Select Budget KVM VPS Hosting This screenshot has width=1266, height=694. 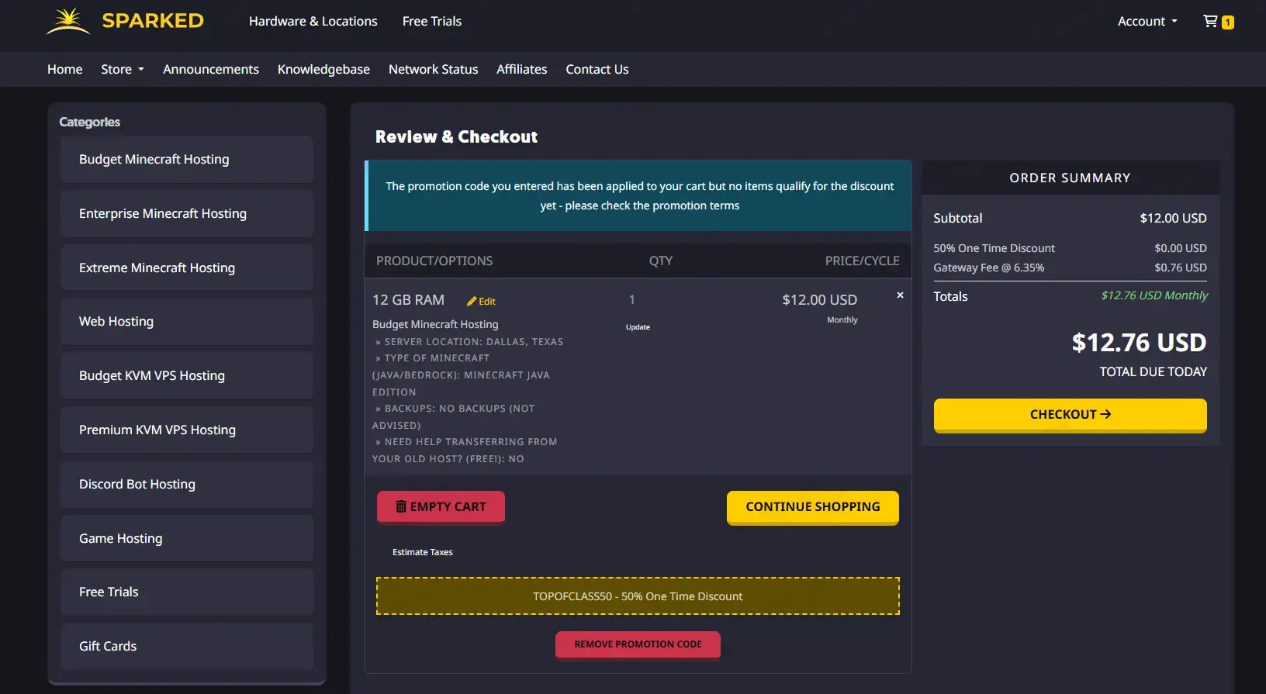(187, 375)
